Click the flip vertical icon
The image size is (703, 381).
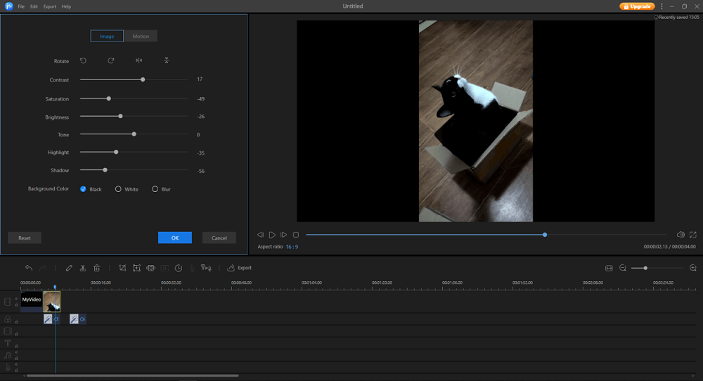tap(167, 61)
